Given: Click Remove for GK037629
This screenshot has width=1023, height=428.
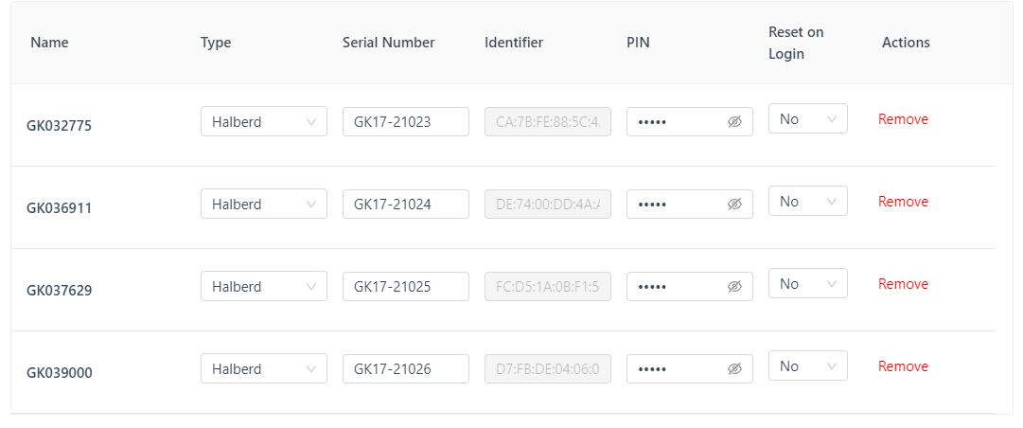Looking at the screenshot, I should point(903,284).
